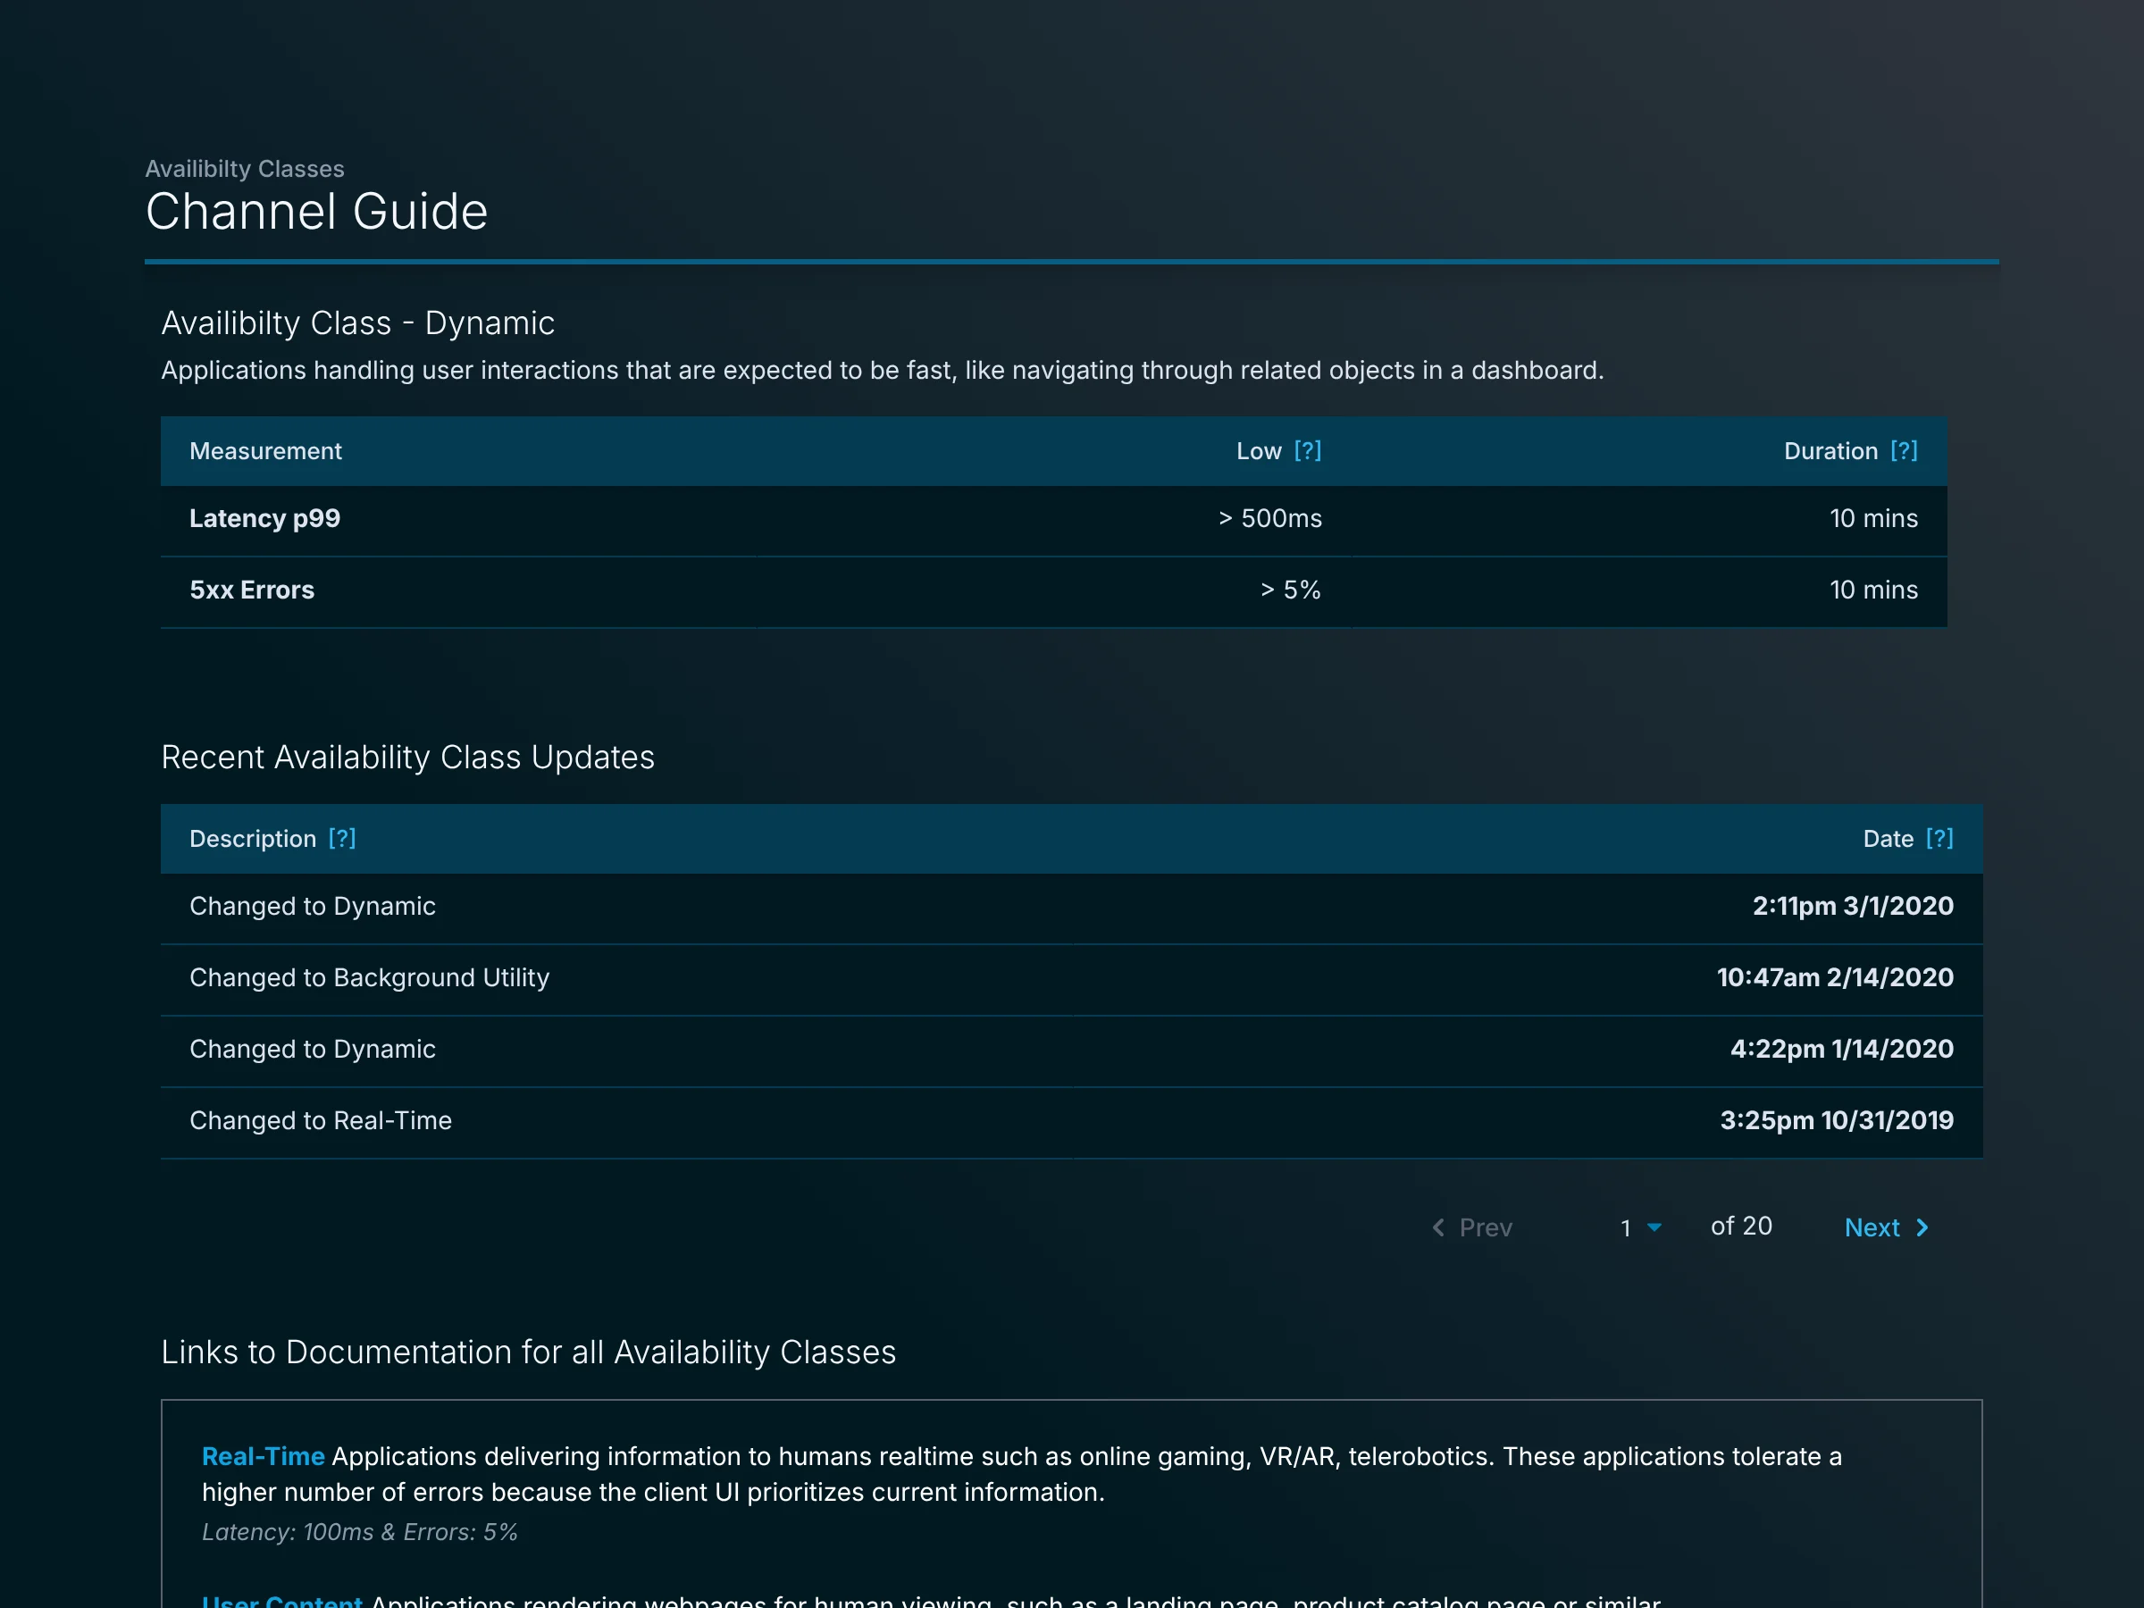Click the '> 5%' low value
2144x1608 pixels.
[1290, 590]
